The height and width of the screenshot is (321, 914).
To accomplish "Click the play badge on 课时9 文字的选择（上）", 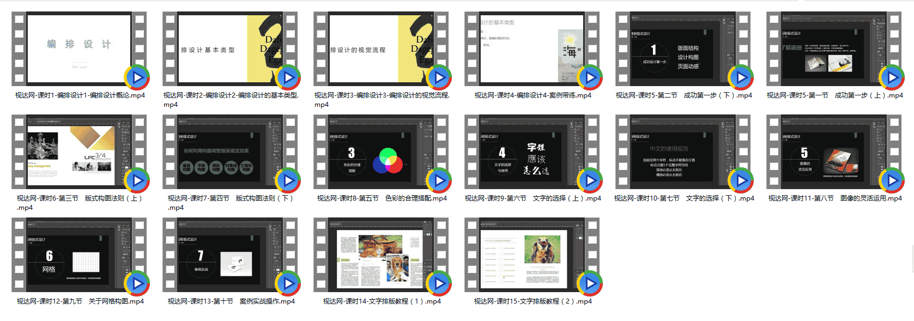I will tap(590, 180).
